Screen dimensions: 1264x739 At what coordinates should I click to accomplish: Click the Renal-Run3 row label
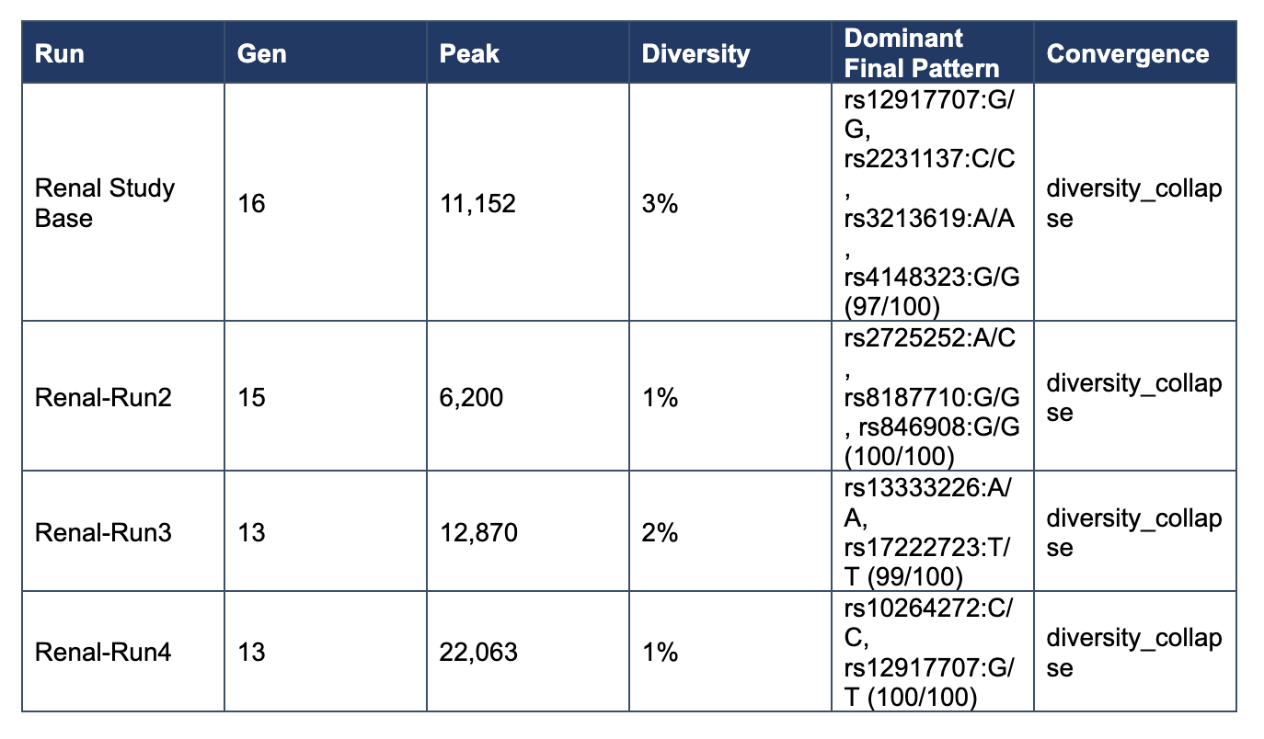pos(103,532)
